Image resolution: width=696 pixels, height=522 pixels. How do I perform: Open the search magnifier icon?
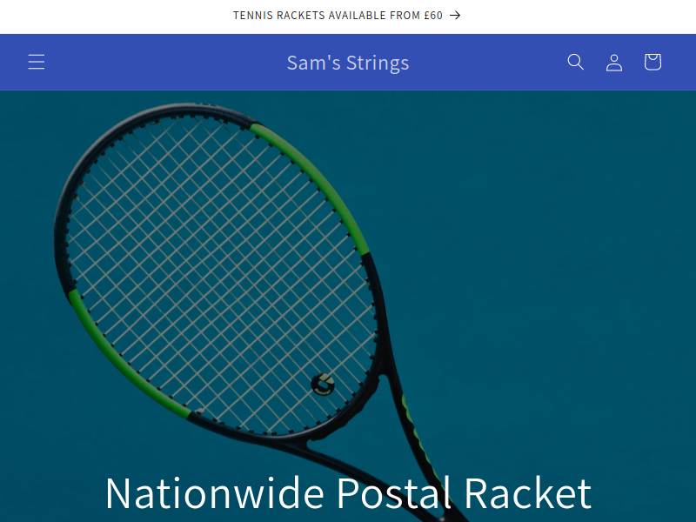pyautogui.click(x=576, y=62)
